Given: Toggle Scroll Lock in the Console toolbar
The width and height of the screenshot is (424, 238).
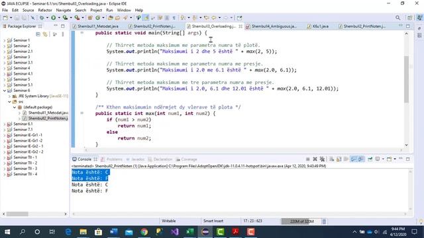Looking at the screenshot, I should pos(339,159).
